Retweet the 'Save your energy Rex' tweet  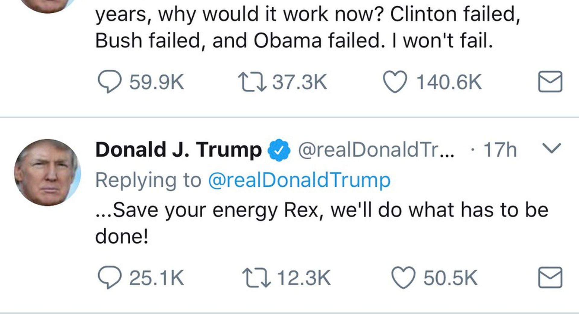(x=256, y=278)
